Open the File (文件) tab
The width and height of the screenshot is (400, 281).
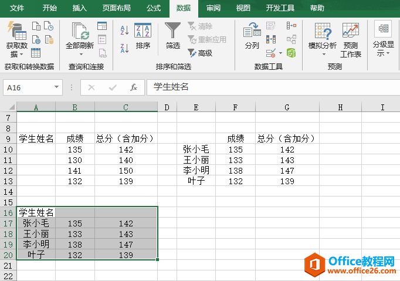[x=18, y=8]
